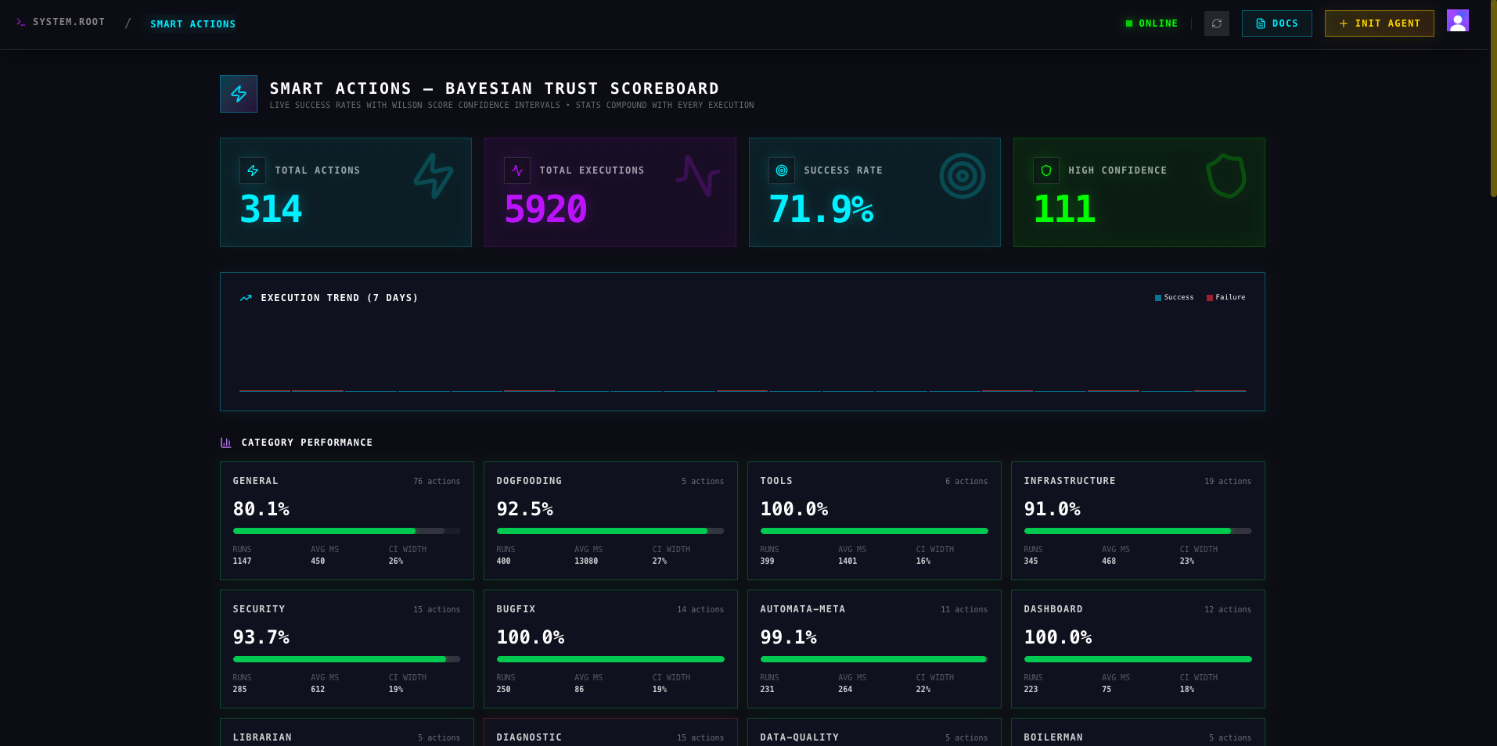Click the Total Actions bolt icon
Screen dimensions: 1497x746
[x=253, y=170]
